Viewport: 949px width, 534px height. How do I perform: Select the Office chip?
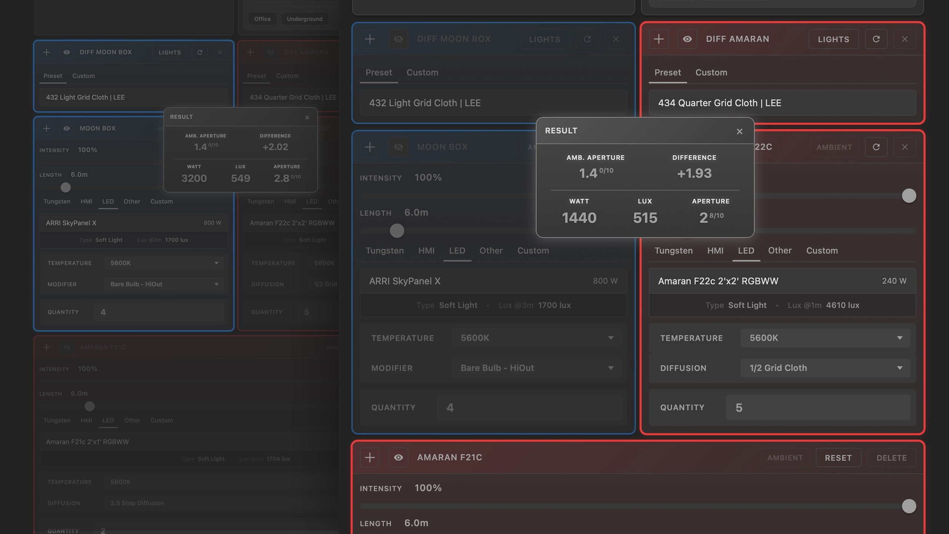click(x=262, y=19)
